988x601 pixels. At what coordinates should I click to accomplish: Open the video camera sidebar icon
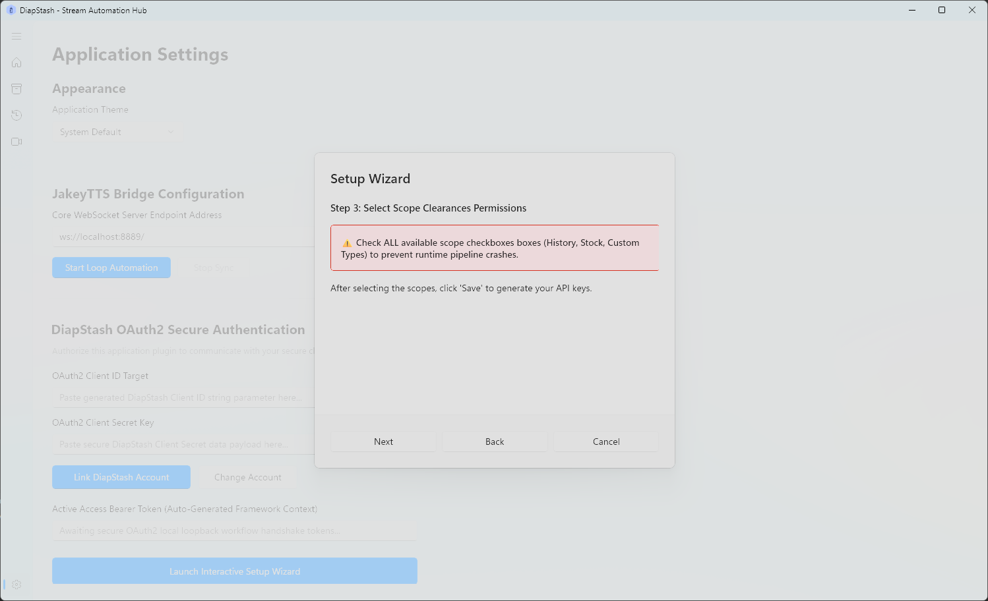point(16,142)
